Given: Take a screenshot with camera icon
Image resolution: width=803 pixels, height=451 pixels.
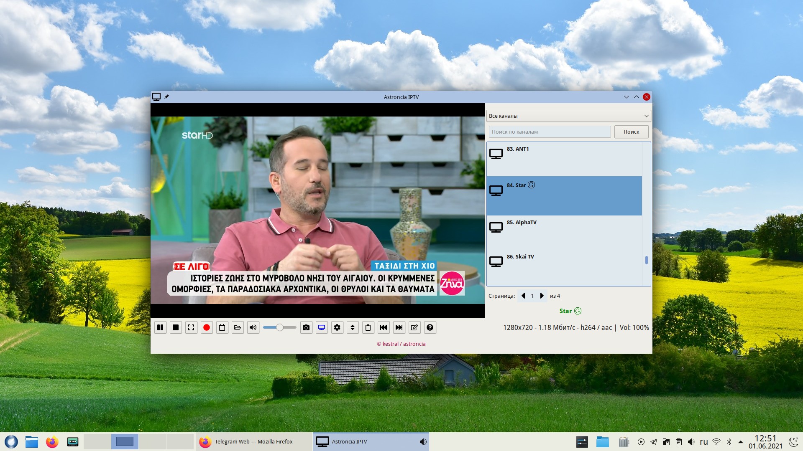Looking at the screenshot, I should (x=306, y=328).
